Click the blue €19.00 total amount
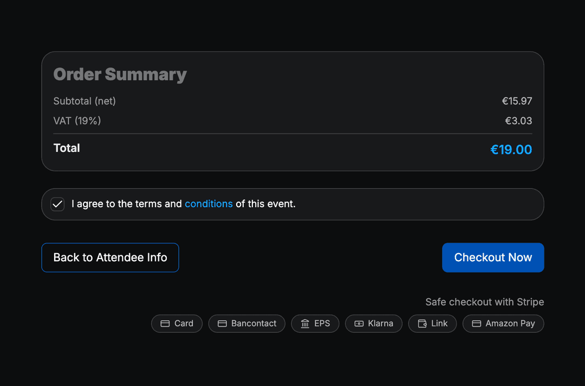This screenshot has height=386, width=585. tap(511, 150)
